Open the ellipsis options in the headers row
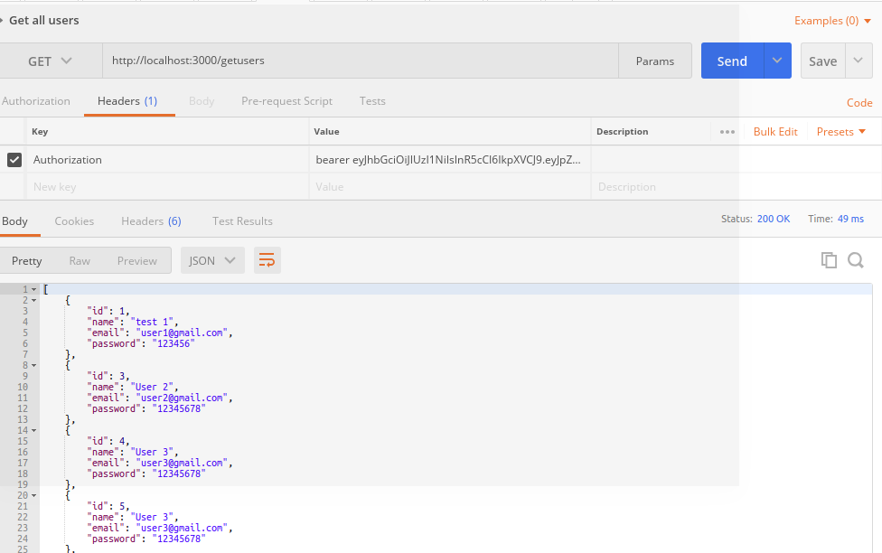Screen dimensions: 882x553 coord(727,131)
